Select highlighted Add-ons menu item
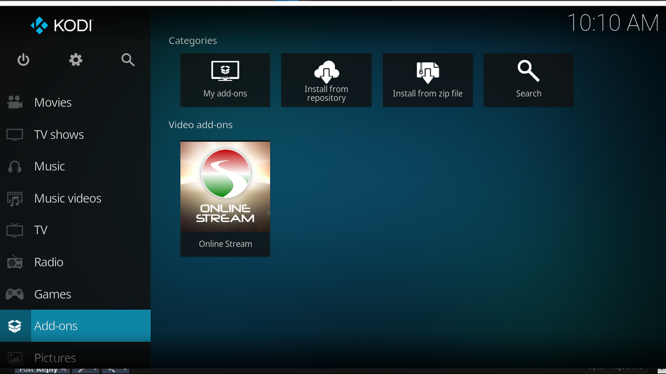666x374 pixels. (x=75, y=326)
